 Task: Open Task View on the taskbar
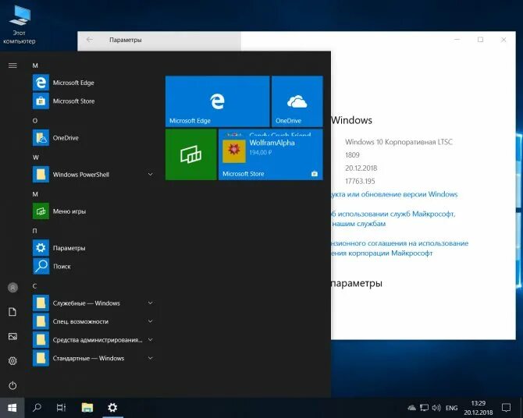[62, 407]
